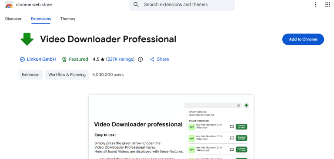Viewport: 334px width, 159px height.
Task: Select the Extensions tab
Action: 41,19
